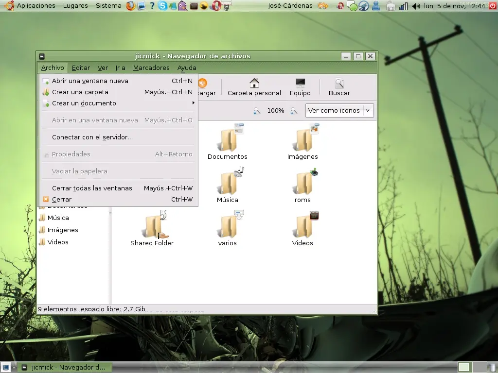The height and width of the screenshot is (373, 498).
Task: Expand the Crear un documento submenu
Action: (x=118, y=103)
